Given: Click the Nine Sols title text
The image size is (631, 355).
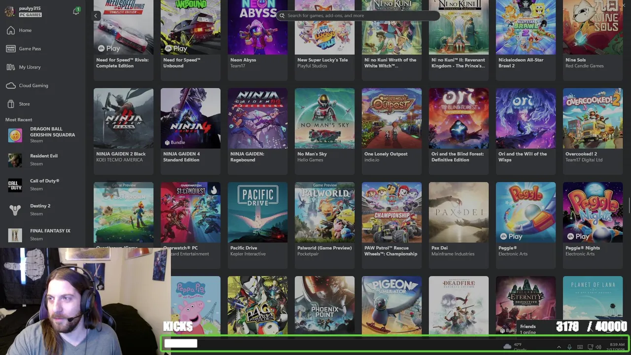Looking at the screenshot, I should click(576, 60).
